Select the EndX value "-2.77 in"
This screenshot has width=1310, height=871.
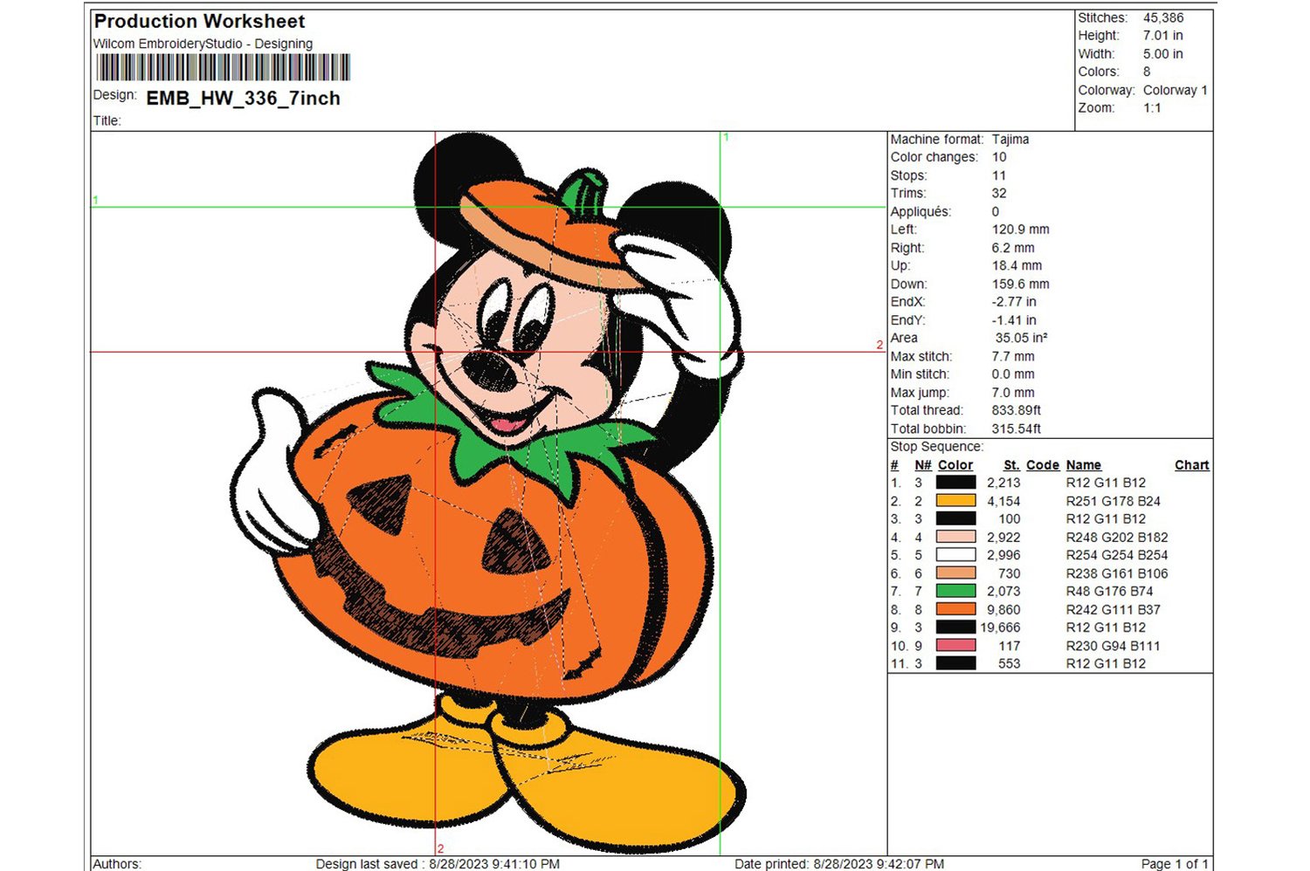point(1015,302)
